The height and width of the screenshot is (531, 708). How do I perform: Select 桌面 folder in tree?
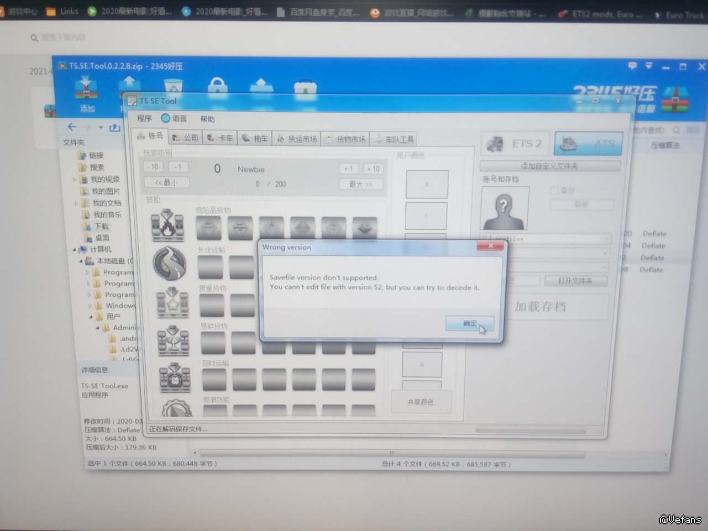click(x=102, y=238)
